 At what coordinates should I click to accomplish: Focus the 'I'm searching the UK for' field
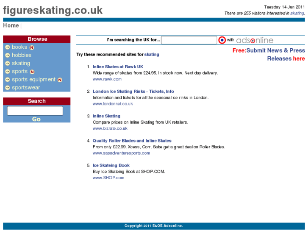[x=189, y=40]
